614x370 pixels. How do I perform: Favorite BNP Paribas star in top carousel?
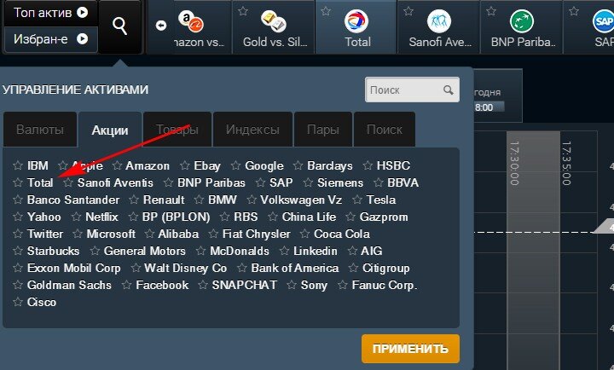pos(491,11)
